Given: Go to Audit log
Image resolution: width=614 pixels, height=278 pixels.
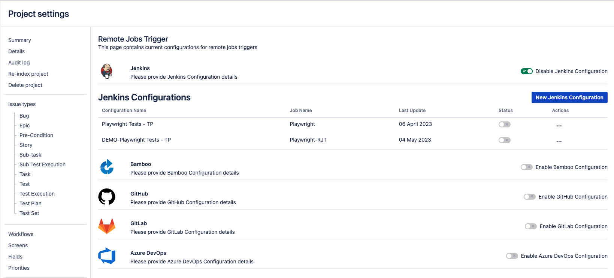Looking at the screenshot, I should tap(19, 63).
